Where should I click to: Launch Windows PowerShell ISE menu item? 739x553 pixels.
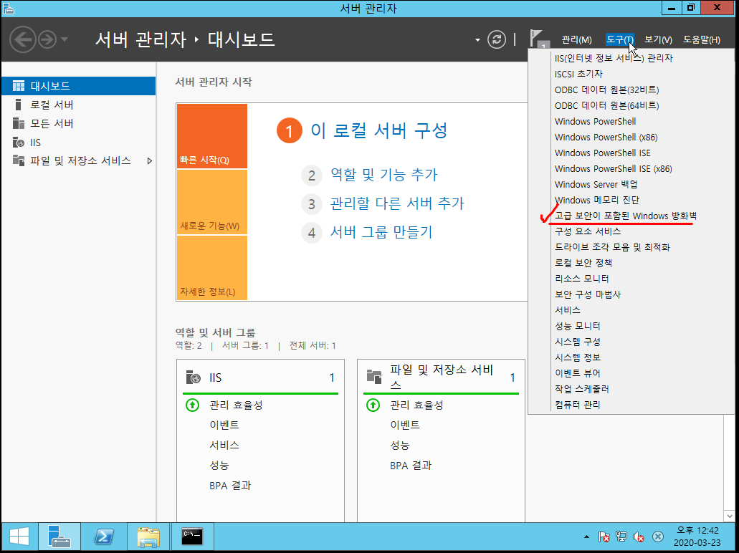(x=602, y=153)
